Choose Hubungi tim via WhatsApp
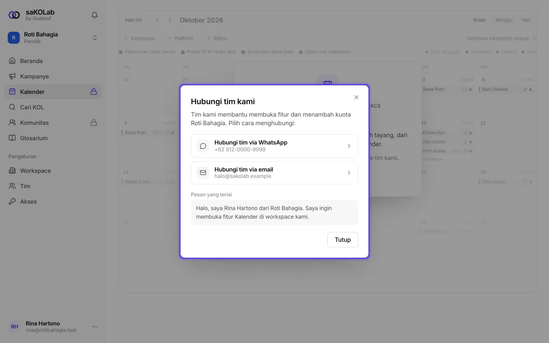 [x=274, y=146]
